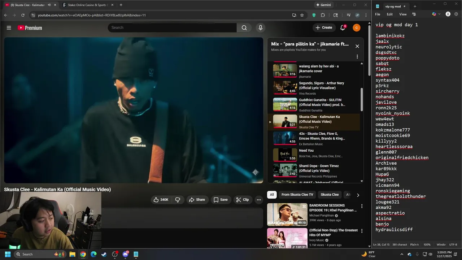Open the zoom level 100% in Notepad status bar

(x=427, y=244)
